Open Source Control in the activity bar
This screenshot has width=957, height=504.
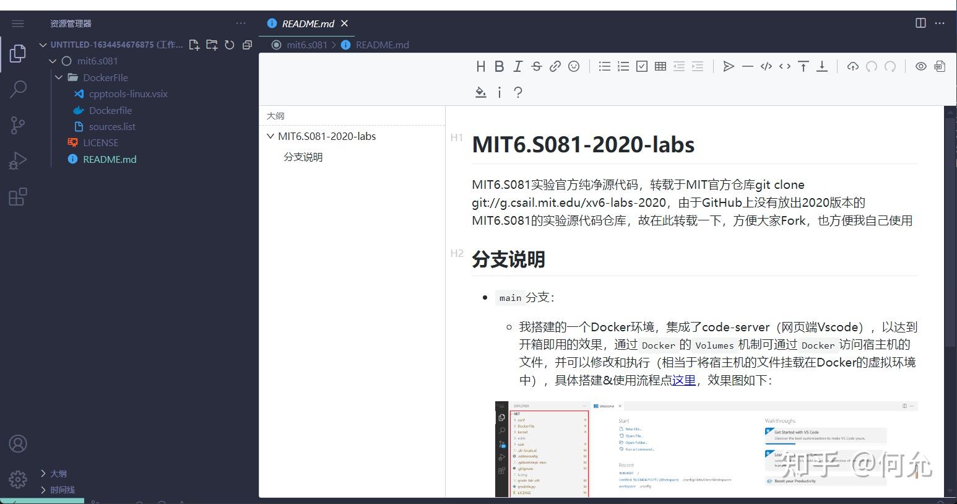point(18,125)
